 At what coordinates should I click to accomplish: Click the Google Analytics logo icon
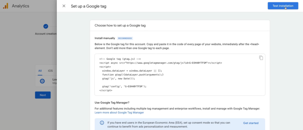(x=6, y=6)
